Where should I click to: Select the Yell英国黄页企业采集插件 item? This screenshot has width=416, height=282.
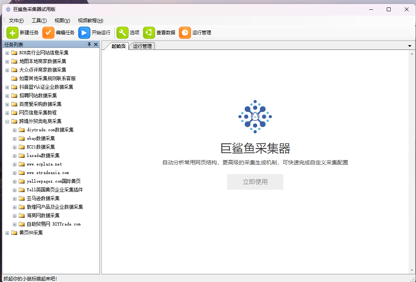[x=55, y=190]
